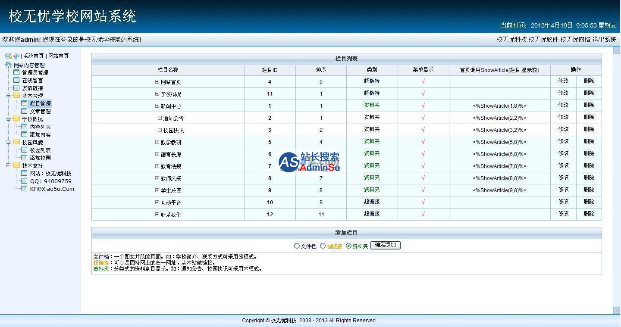
Task: Click the page icon before 添加校园
Action: click(24, 158)
